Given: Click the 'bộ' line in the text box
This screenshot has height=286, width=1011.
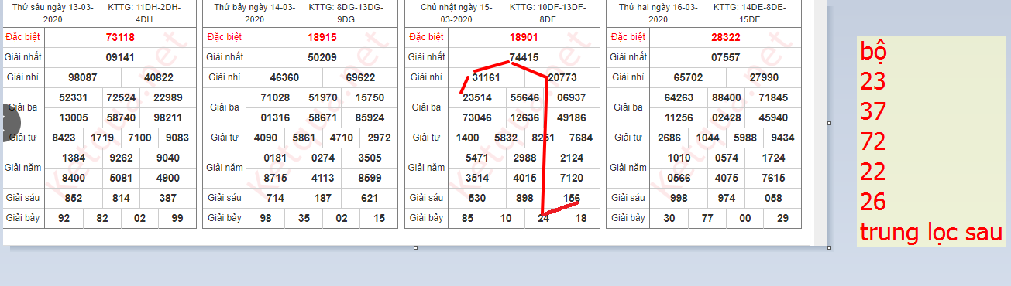Looking at the screenshot, I should [874, 51].
